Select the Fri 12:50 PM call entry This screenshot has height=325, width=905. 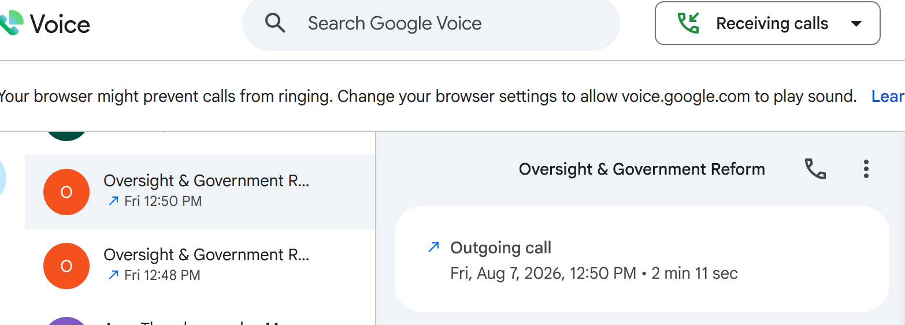200,192
